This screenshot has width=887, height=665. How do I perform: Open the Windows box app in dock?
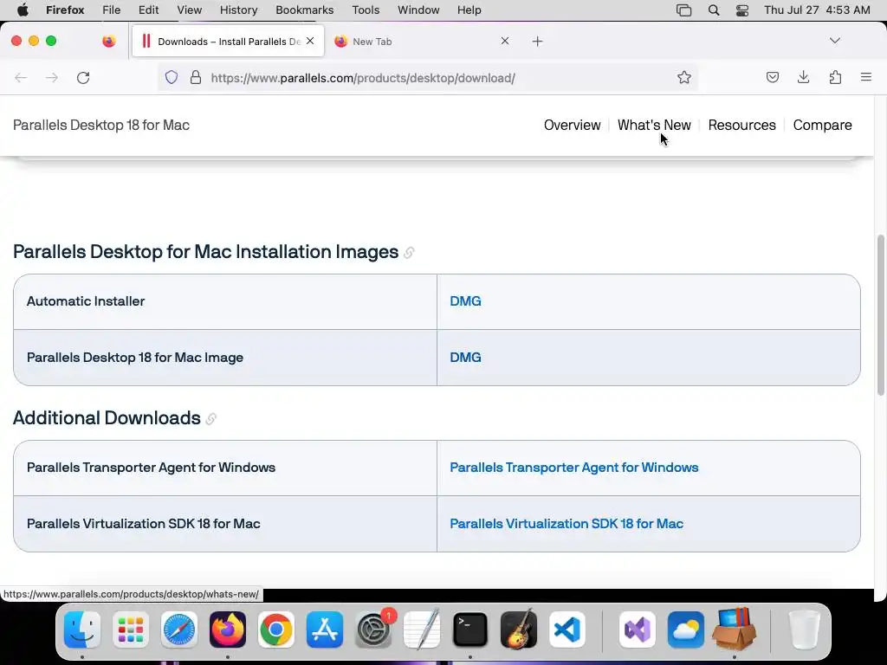[735, 629]
